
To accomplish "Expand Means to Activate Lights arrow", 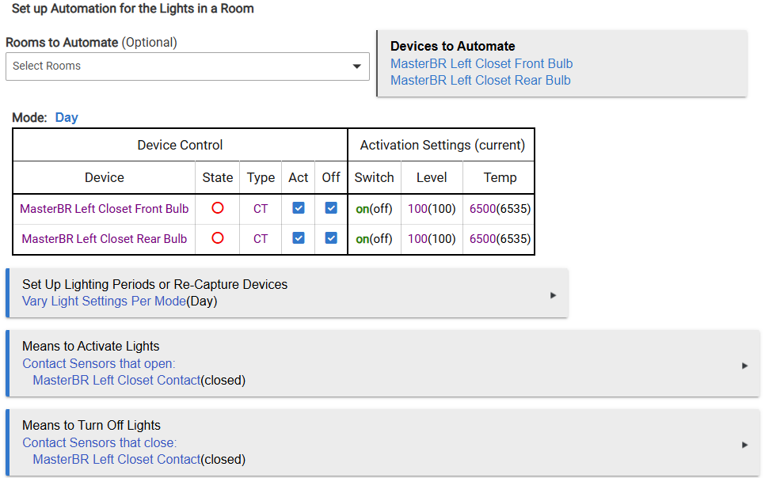I will point(744,366).
